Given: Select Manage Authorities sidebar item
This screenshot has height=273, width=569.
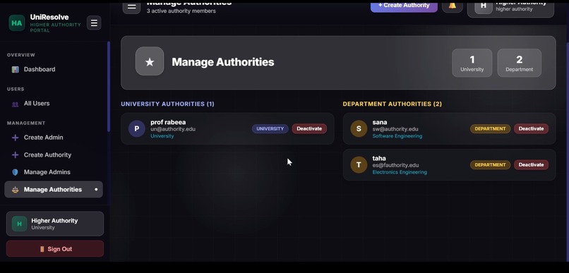Looking at the screenshot, I should 54,190.
